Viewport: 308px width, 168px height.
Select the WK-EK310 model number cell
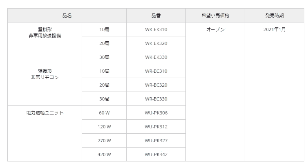(156, 29)
